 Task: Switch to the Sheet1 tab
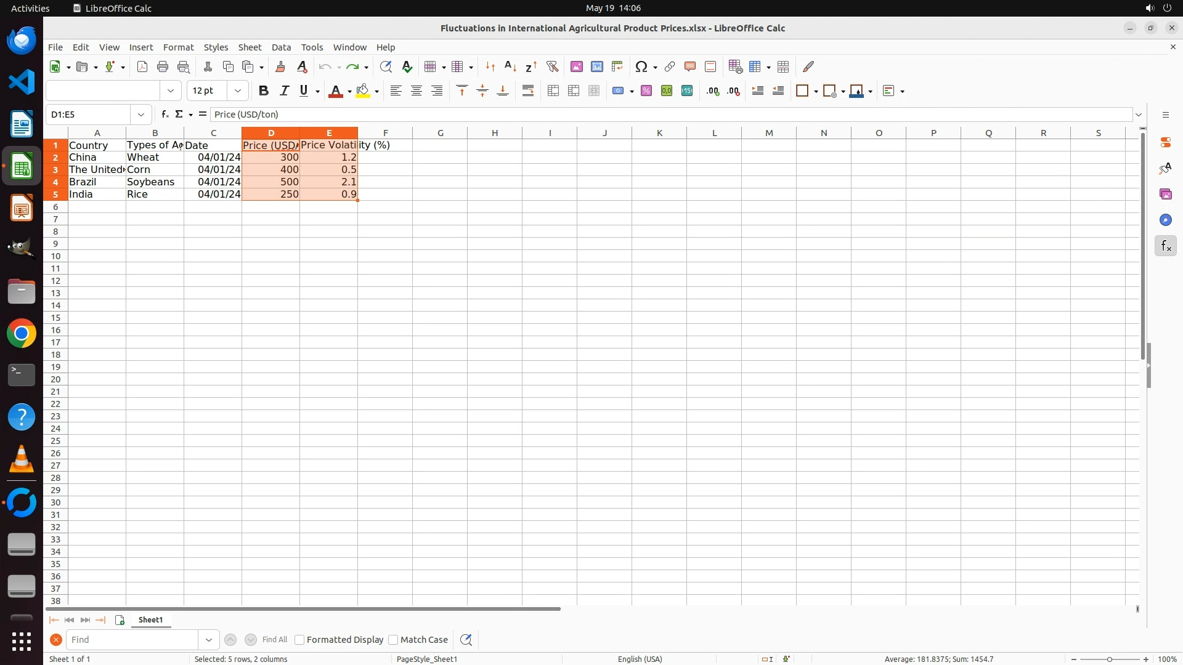pos(150,620)
